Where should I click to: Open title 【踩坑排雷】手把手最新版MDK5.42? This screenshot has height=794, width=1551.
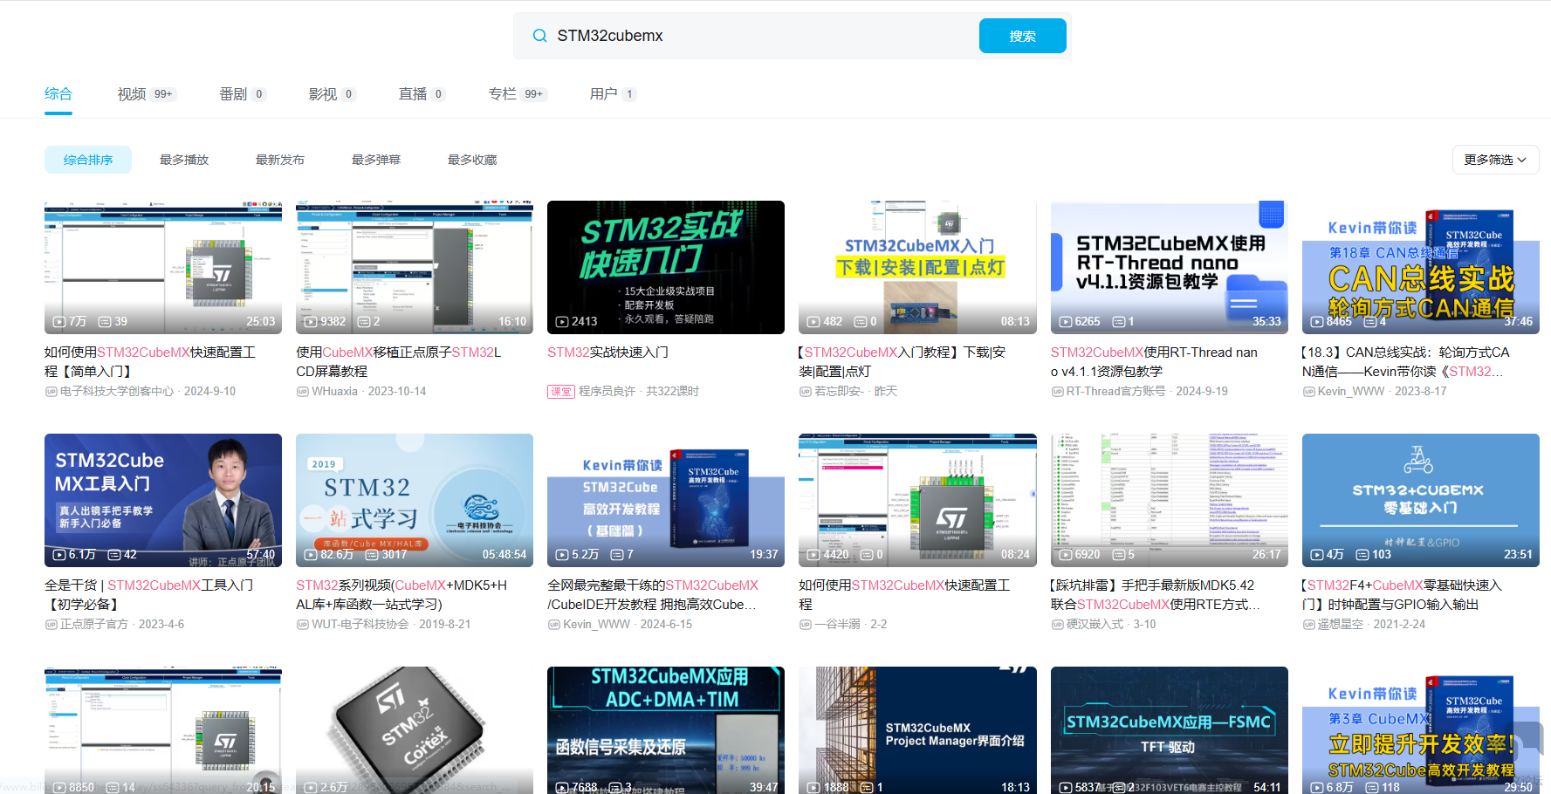(x=1156, y=595)
